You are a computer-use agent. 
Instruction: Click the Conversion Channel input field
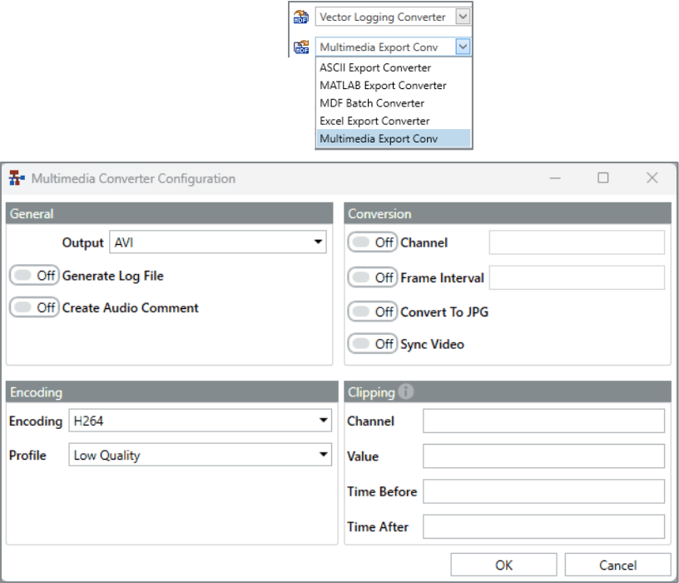click(x=577, y=242)
